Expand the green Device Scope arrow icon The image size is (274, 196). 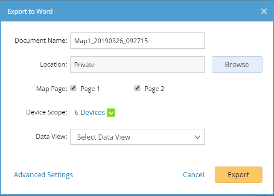click(111, 113)
